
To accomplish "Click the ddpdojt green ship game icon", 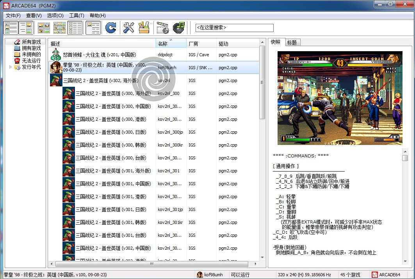I will [x=56, y=55].
